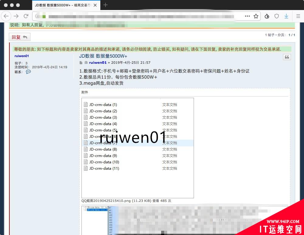This screenshot has height=235, width=304.
Task: Open the blurred data attachment image
Action: (x=185, y=220)
